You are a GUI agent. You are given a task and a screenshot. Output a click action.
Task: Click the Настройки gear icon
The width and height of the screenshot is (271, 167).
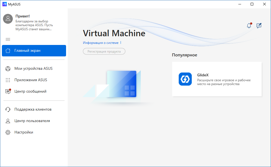coord(8,132)
